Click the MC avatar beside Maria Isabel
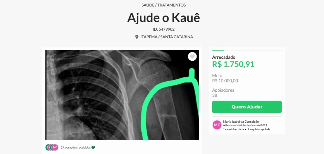 pyautogui.click(x=217, y=125)
